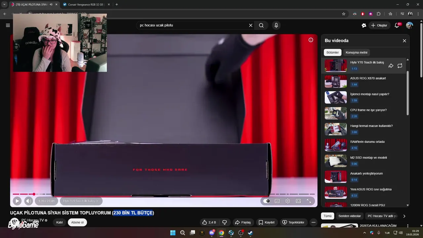Open Discord from the taskbar
The image size is (423, 238).
[x=212, y=233]
